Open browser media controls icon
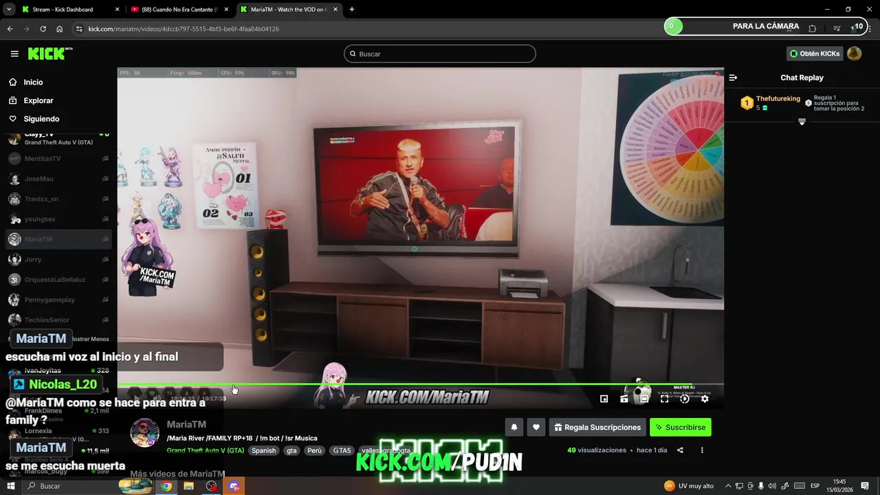This screenshot has height=495, width=880. tap(837, 28)
